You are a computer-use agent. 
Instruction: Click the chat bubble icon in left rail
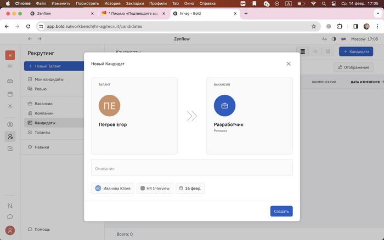point(10,216)
